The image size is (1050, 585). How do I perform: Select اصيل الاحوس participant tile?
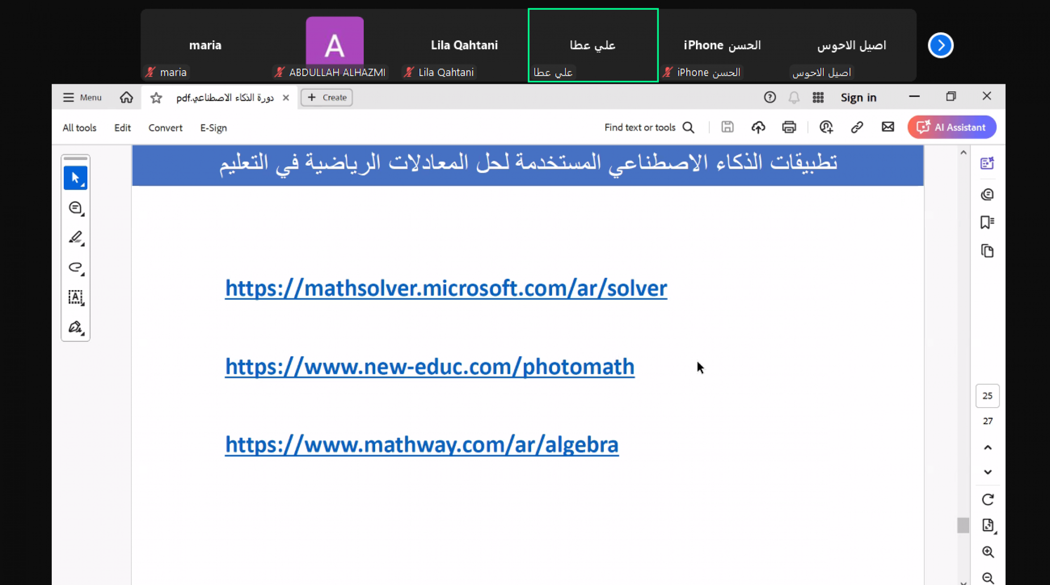click(x=852, y=45)
